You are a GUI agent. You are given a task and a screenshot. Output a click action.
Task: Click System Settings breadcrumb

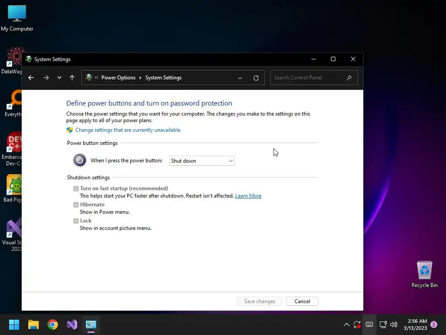(163, 78)
